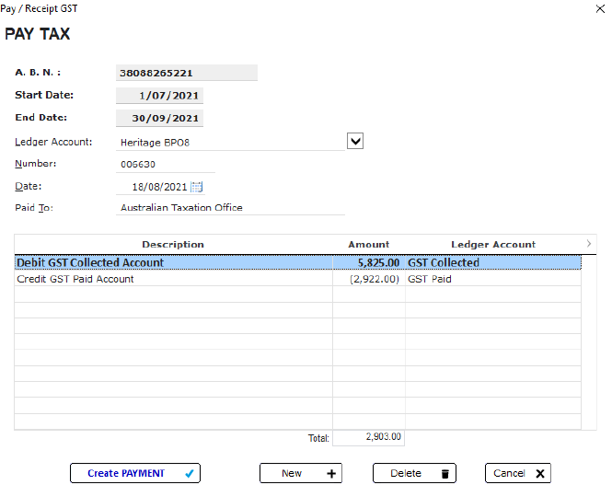Expand table columns with the header chevron
Image resolution: width=612 pixels, height=485 pixels.
(589, 244)
